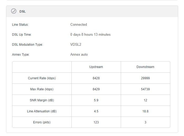The height and width of the screenshot is (136, 184).
Task: Click the Upstream column header
Action: point(96,67)
